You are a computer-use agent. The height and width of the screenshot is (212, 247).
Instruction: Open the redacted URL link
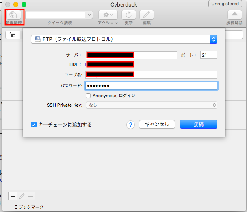[110, 65]
